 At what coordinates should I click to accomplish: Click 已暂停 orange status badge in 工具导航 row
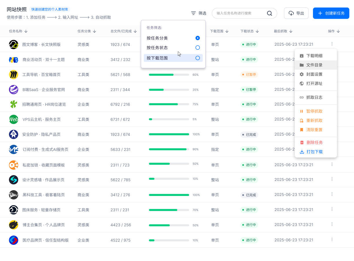tap(249, 75)
